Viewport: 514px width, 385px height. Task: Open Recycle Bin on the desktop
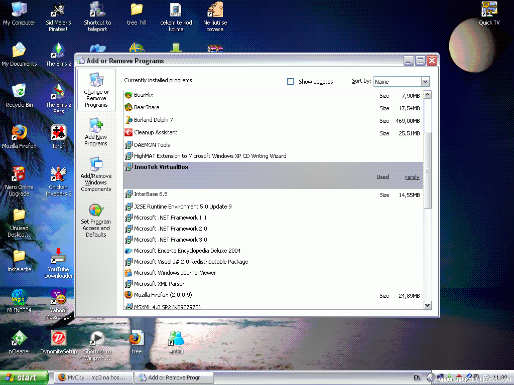click(19, 95)
